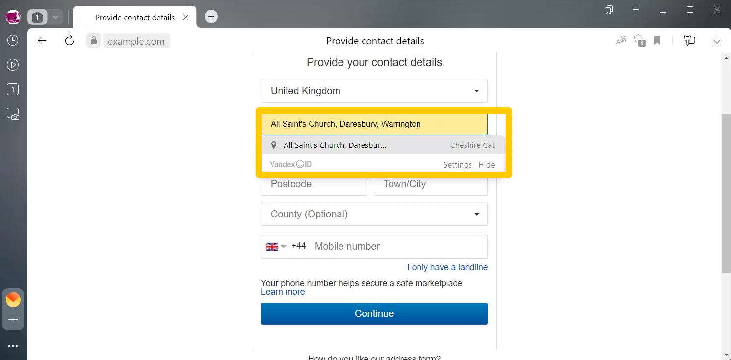Open the country dial code flag dropdown
The image size is (731, 360).
tap(276, 246)
